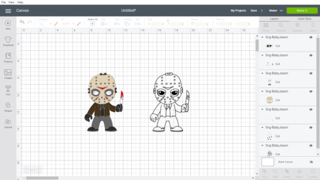
Task: Click the Duplicate icon in Layers panel
Action: coord(297,25)
